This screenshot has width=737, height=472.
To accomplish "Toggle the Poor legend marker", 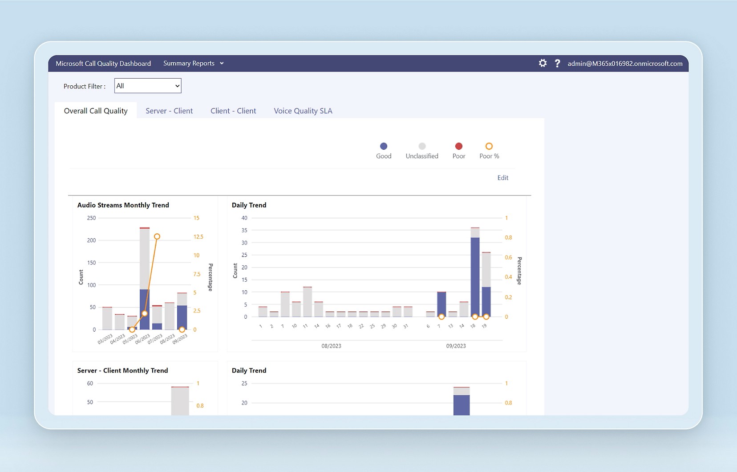I will click(459, 146).
